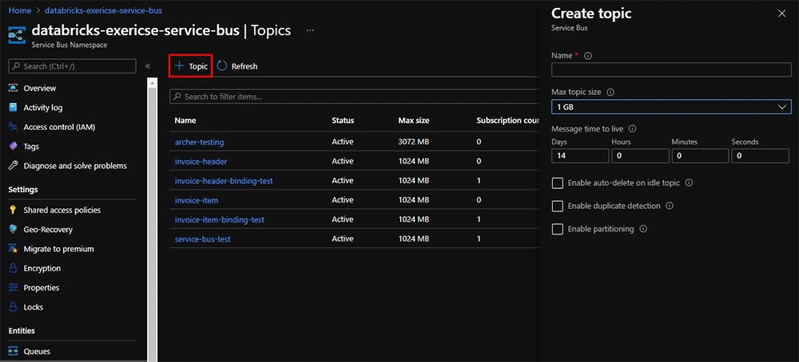Screen dimensions: 799x362
Task: Open Properties menu item
Action: tap(42, 287)
